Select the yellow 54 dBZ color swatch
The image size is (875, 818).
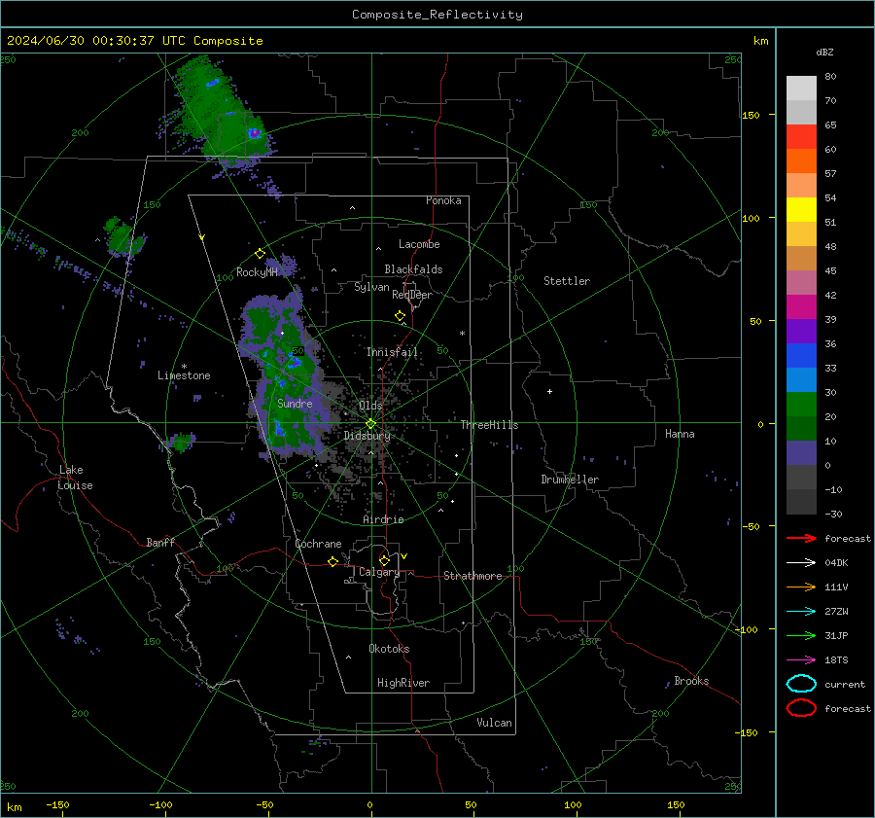[x=801, y=210]
